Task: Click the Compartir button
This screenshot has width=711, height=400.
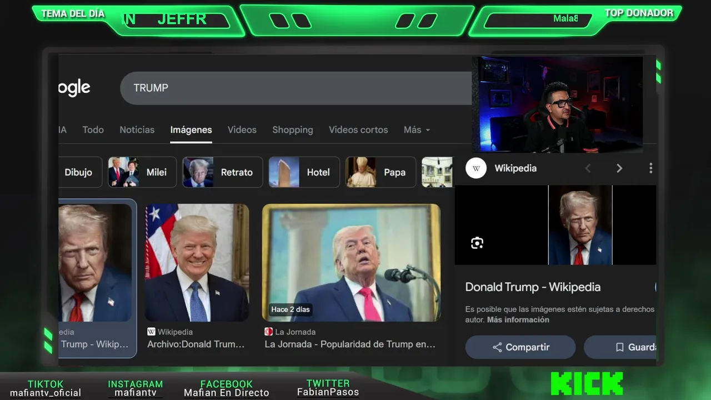Action: tap(520, 347)
